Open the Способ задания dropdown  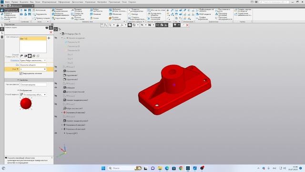(x=45, y=95)
